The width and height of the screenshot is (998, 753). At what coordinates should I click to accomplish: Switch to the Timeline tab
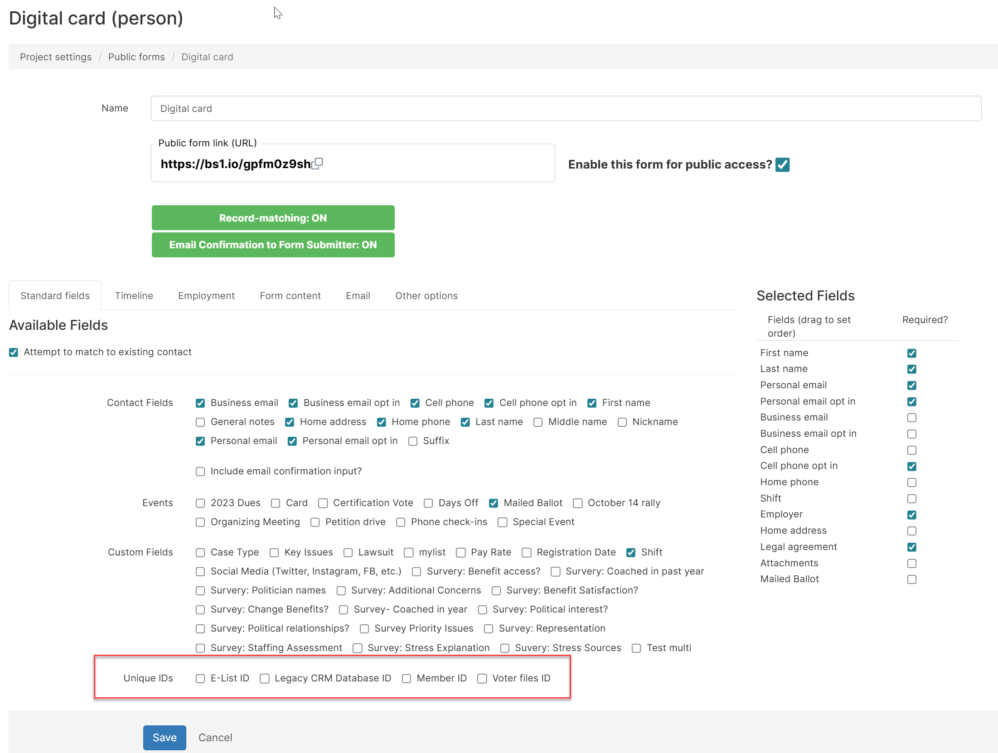134,296
